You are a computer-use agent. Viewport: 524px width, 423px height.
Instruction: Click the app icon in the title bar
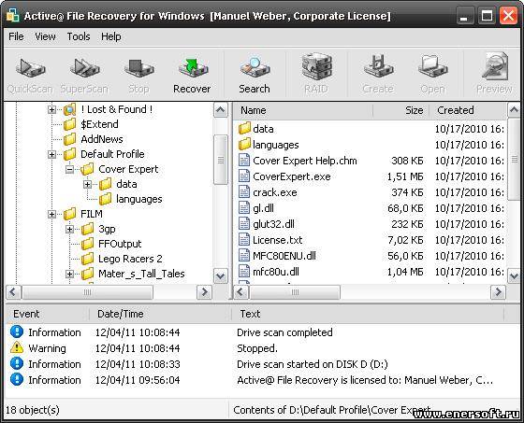click(12, 16)
